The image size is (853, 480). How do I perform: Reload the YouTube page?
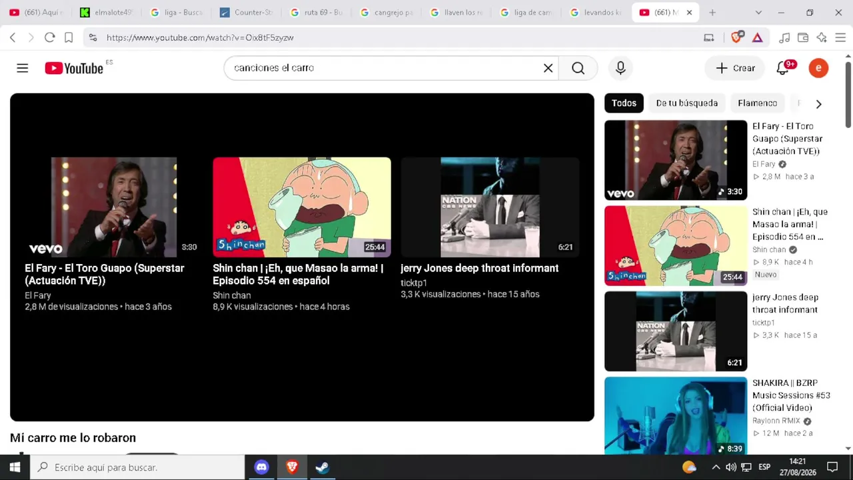coord(49,37)
